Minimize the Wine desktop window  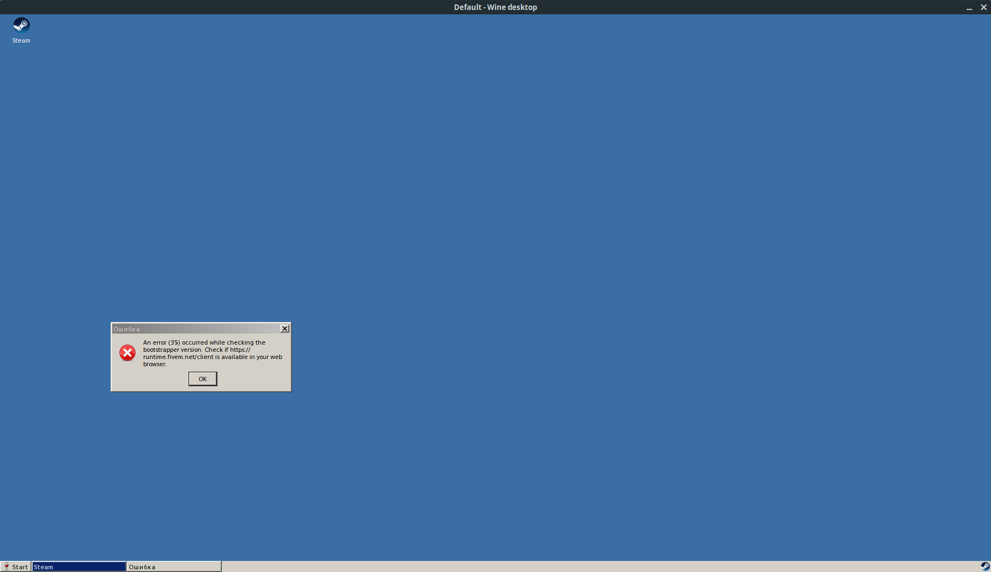point(969,7)
